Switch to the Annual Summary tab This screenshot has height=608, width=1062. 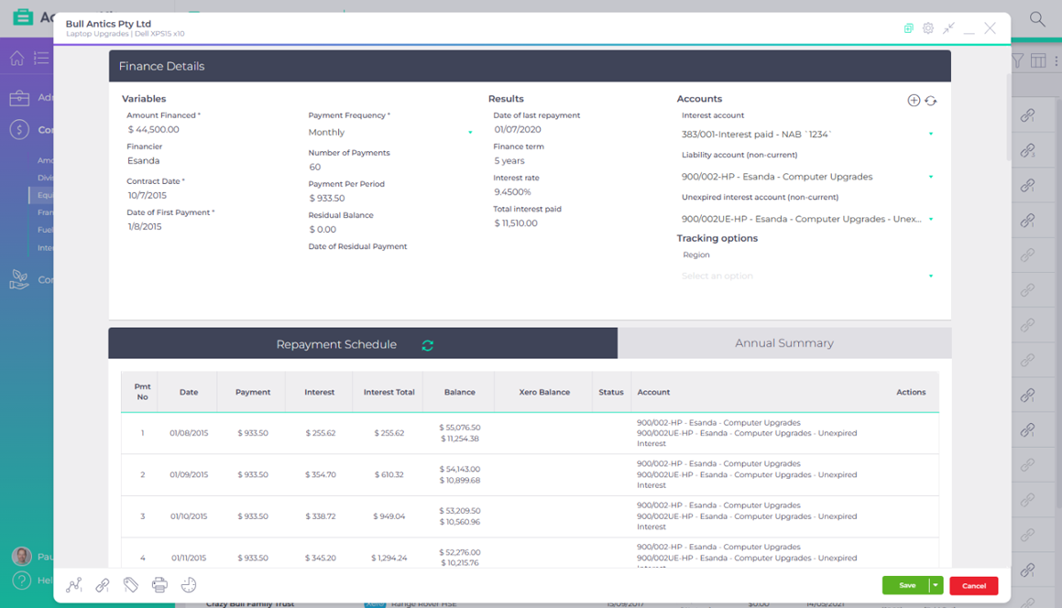coord(784,343)
